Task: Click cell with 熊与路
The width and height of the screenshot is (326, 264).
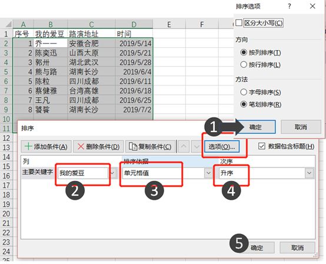Action: tap(51, 72)
